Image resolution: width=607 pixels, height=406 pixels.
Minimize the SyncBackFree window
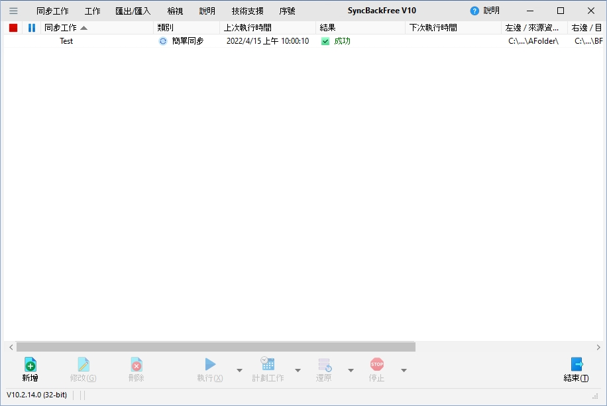click(x=530, y=11)
